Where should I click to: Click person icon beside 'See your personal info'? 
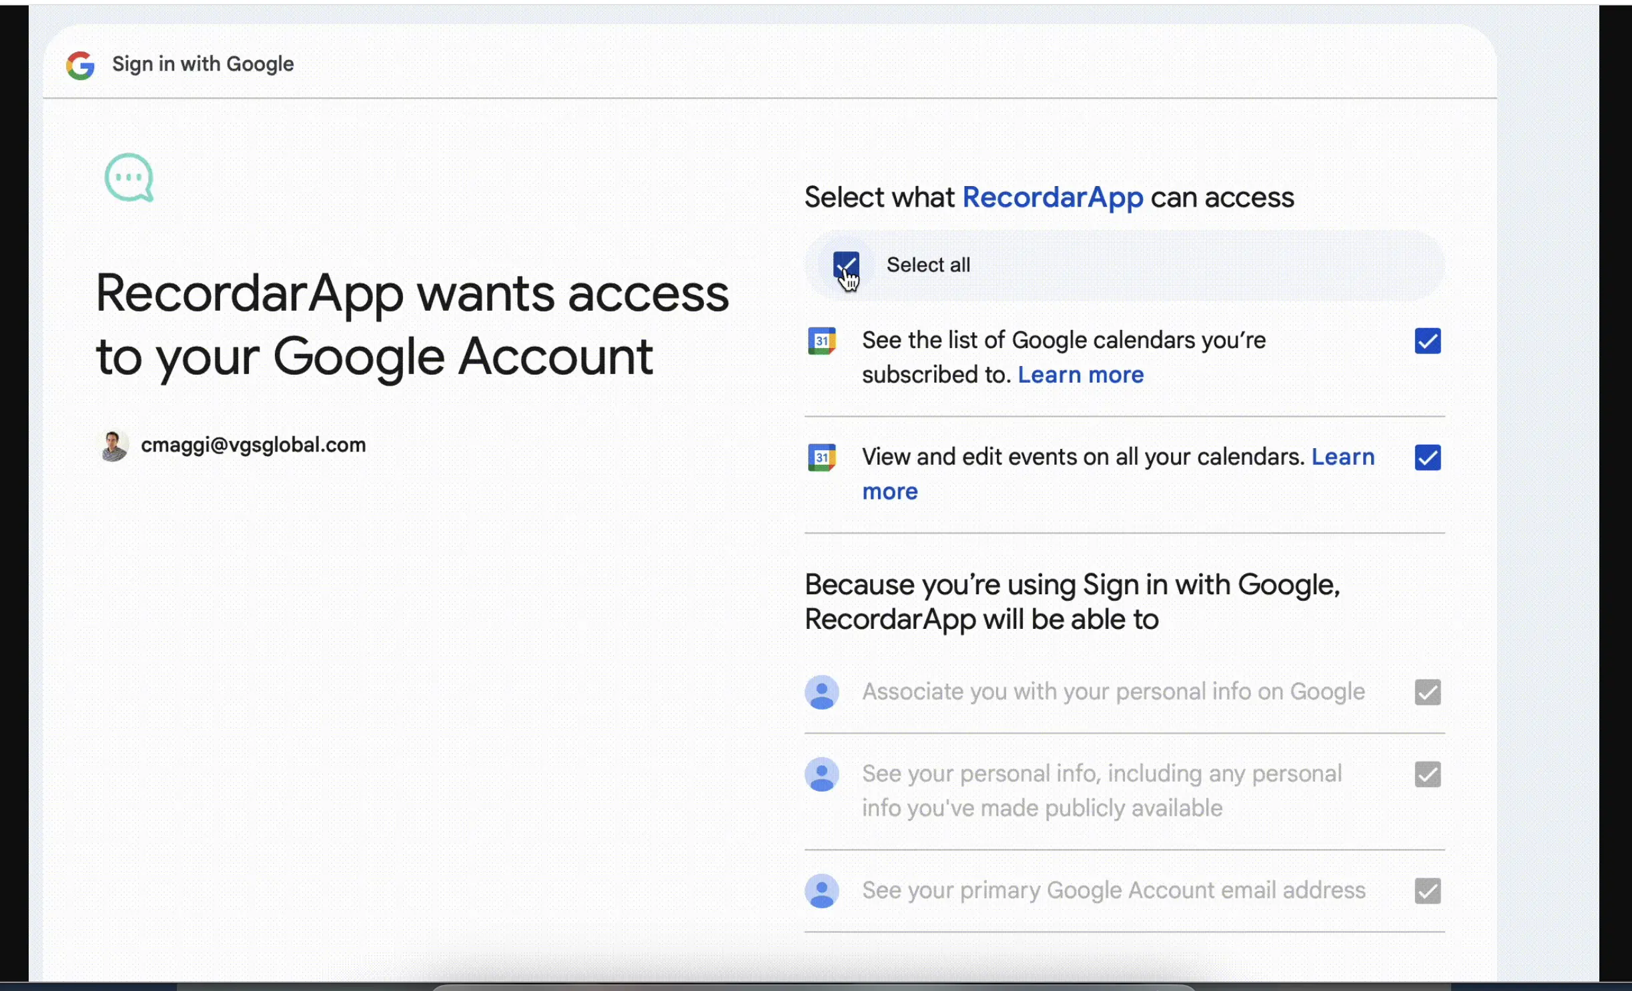[x=821, y=774]
